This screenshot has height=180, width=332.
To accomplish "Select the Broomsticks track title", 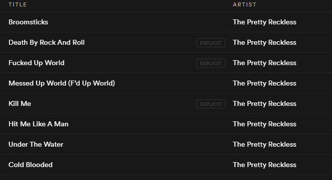I will (28, 22).
